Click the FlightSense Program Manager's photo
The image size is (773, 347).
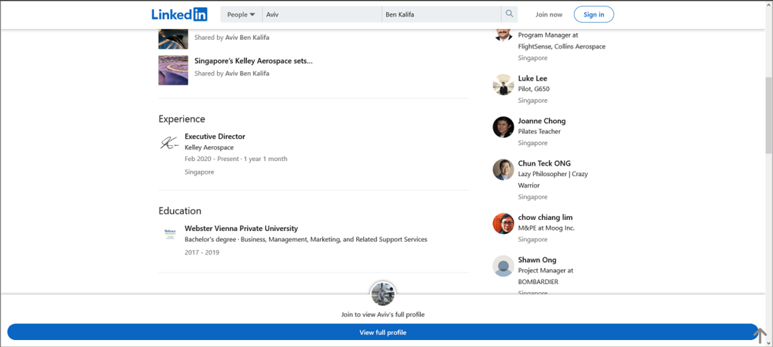click(503, 35)
